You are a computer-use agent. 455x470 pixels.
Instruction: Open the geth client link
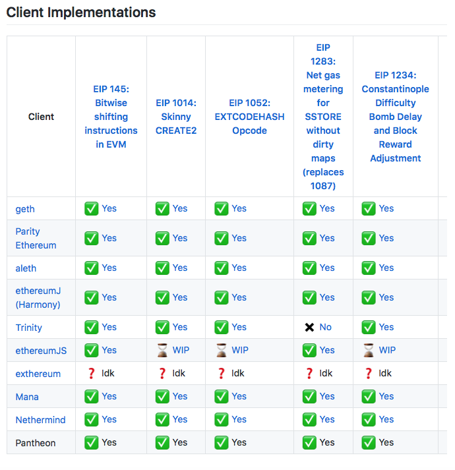(25, 209)
